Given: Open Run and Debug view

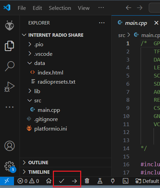Looking at the screenshot, I should pos(10,87).
